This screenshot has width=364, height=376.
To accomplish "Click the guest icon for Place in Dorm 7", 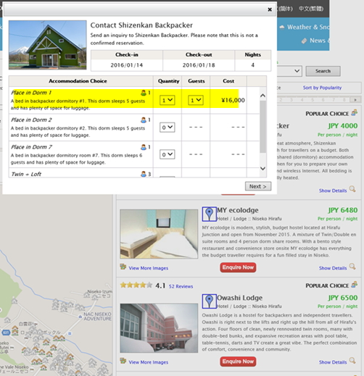I will pos(144,147).
